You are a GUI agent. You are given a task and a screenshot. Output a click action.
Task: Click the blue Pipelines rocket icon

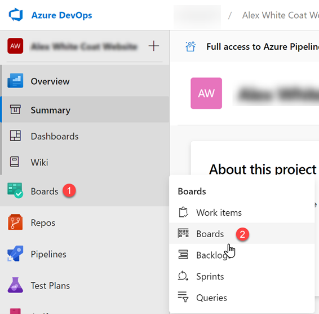click(15, 254)
